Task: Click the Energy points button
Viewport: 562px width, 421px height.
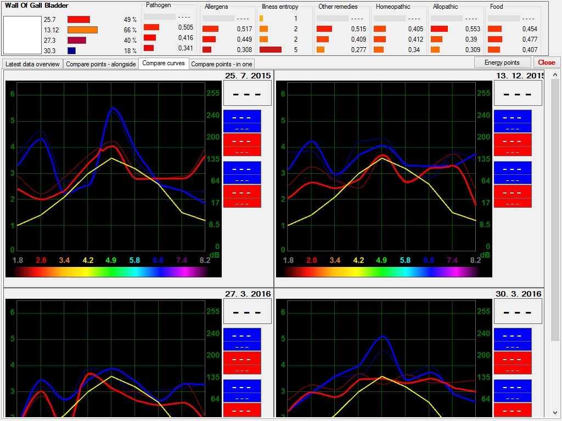Action: [x=502, y=62]
